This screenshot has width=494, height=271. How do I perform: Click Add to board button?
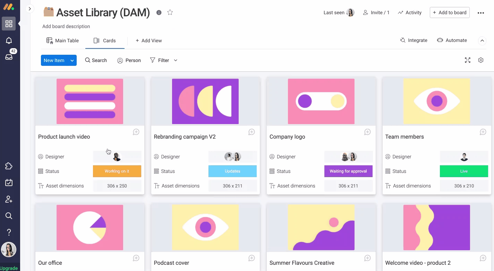tap(450, 12)
